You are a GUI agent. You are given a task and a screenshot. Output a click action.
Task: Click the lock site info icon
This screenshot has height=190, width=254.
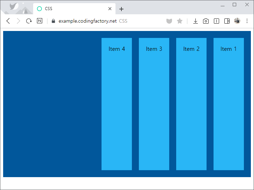tap(53, 21)
